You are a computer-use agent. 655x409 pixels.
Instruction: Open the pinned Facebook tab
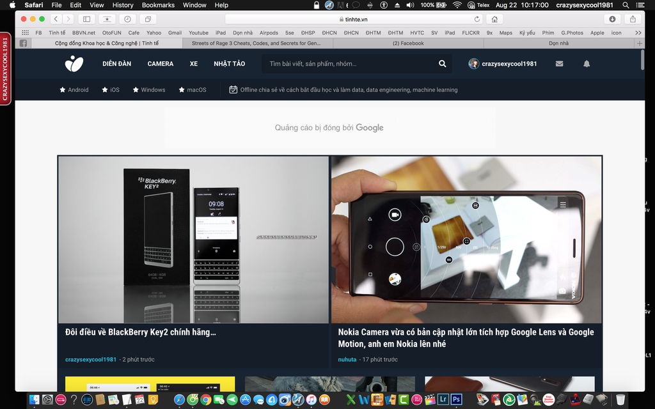pyautogui.click(x=24, y=43)
